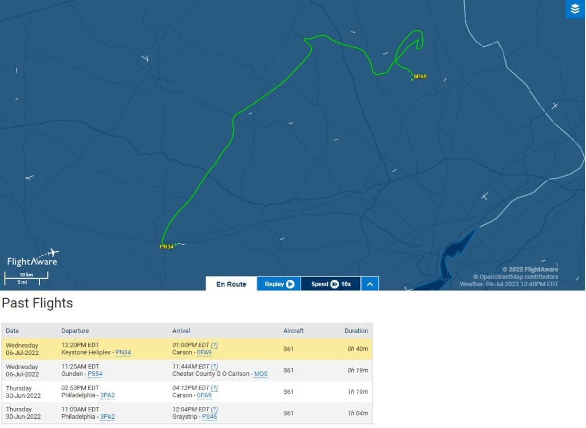
Task: Expand the map controls chevron
Action: 370,284
